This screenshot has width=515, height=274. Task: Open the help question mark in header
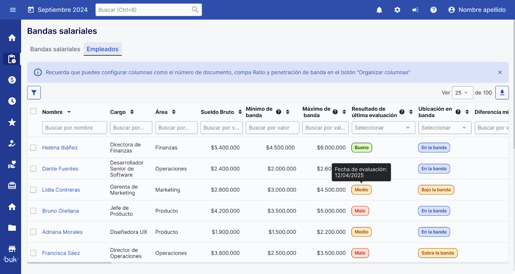[x=433, y=10]
